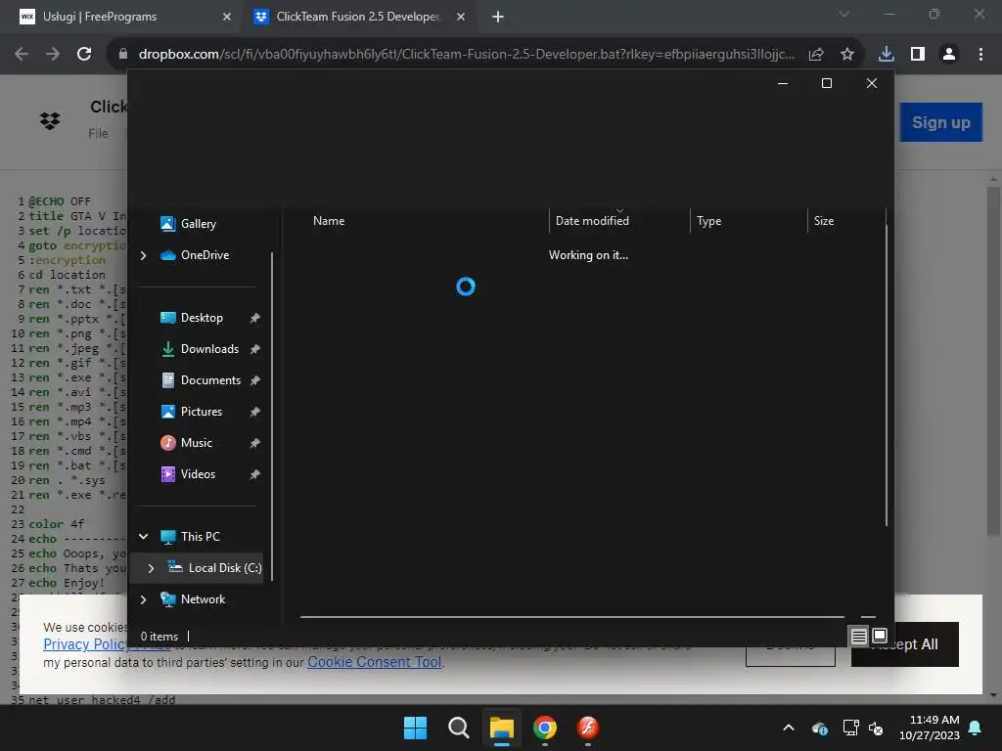Share this page via Chrome share icon

click(x=816, y=55)
